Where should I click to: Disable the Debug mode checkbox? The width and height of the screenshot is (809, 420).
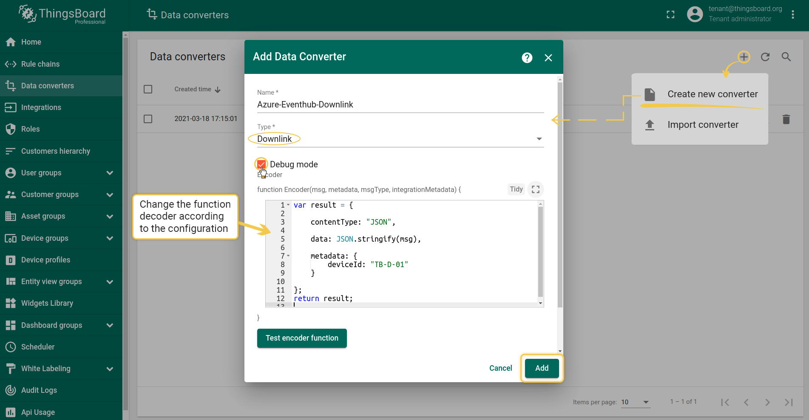point(261,164)
